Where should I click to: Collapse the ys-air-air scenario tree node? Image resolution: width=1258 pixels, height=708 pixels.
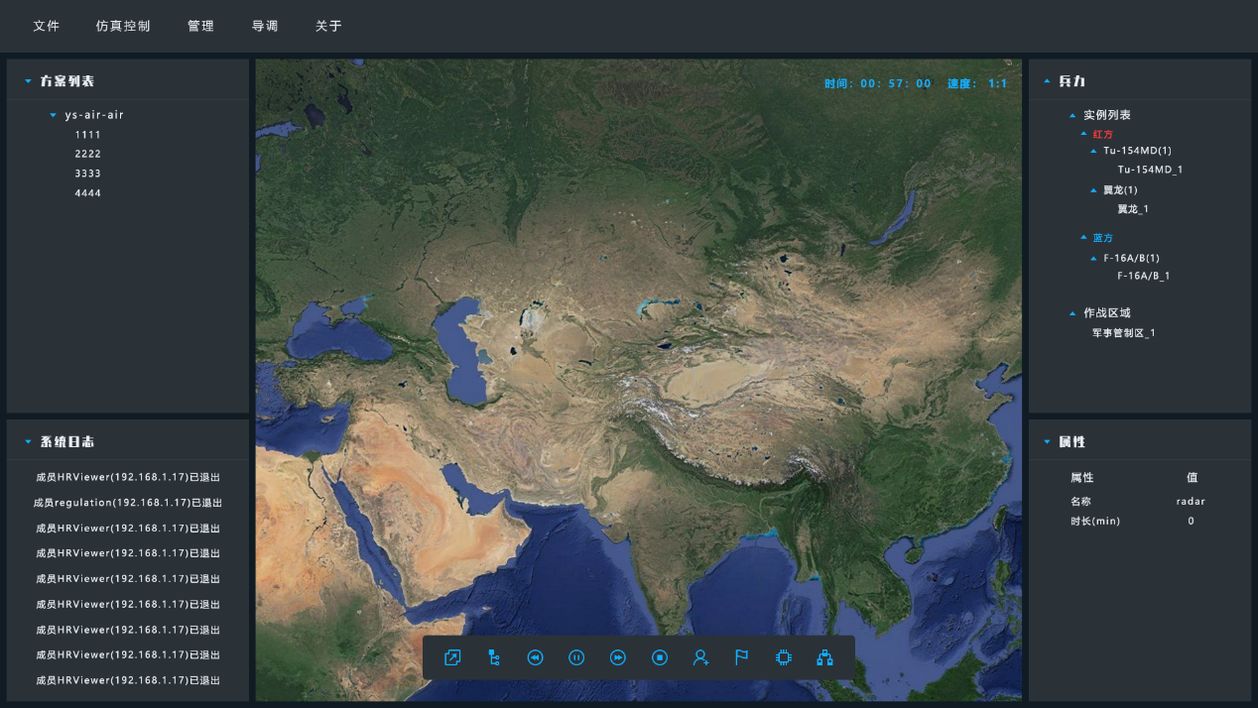[54, 115]
